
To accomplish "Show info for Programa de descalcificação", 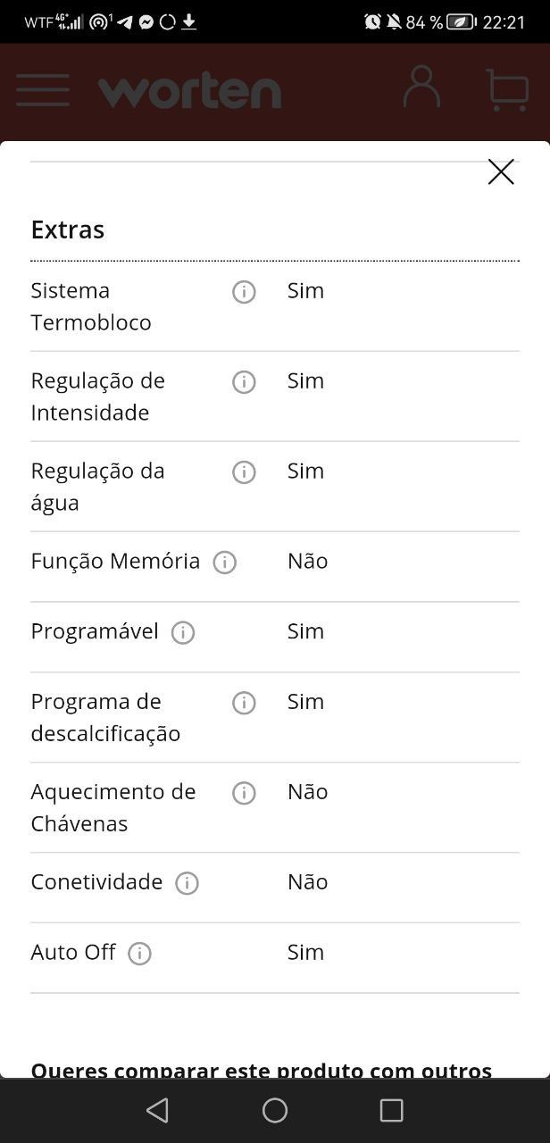I will [x=244, y=703].
